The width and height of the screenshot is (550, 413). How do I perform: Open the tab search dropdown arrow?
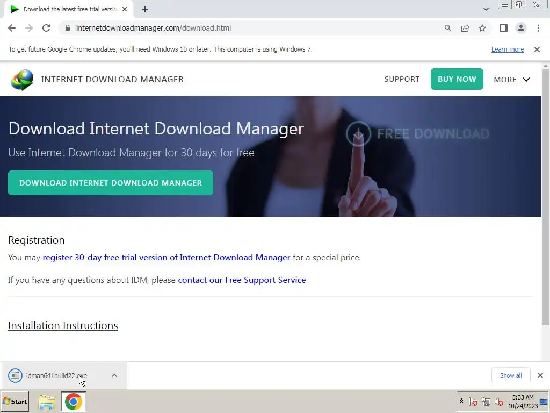pos(486,9)
